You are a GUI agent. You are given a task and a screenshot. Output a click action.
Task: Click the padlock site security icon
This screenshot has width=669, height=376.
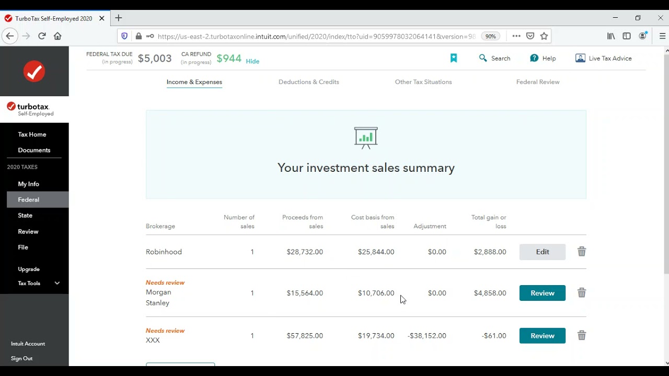pyautogui.click(x=139, y=36)
